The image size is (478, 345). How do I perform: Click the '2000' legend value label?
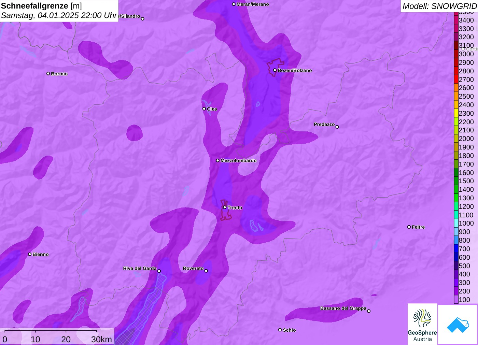pos(466,139)
